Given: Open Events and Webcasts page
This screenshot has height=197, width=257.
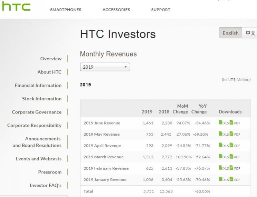Looking at the screenshot, I should tap(39, 159).
